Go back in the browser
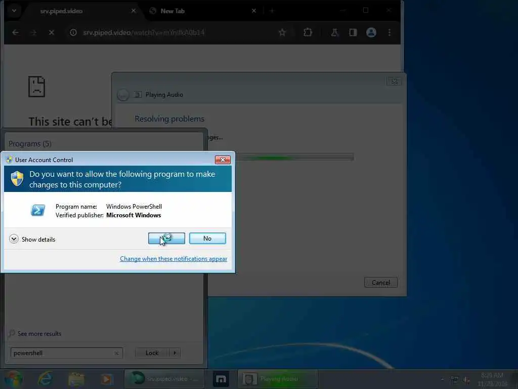The height and width of the screenshot is (389, 518). pos(15,32)
